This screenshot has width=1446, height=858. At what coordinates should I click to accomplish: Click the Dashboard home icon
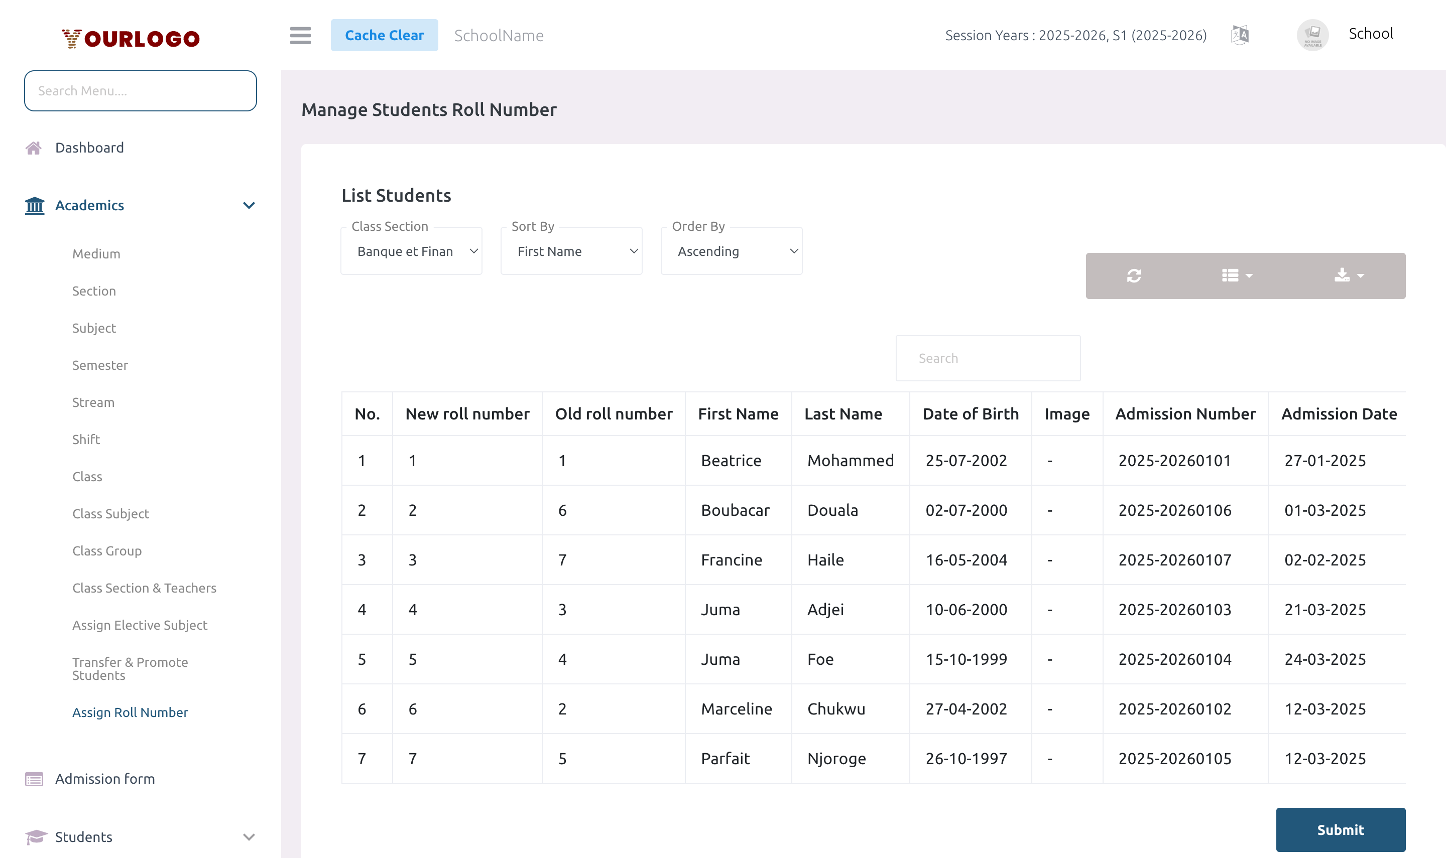pyautogui.click(x=34, y=148)
